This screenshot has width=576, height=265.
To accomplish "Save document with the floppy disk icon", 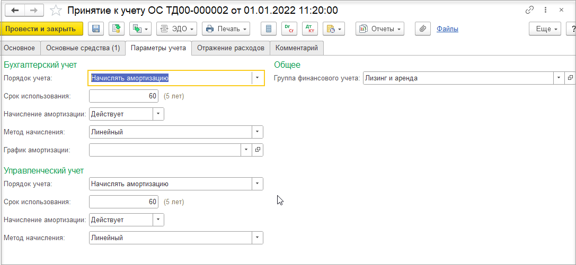I will click(96, 29).
